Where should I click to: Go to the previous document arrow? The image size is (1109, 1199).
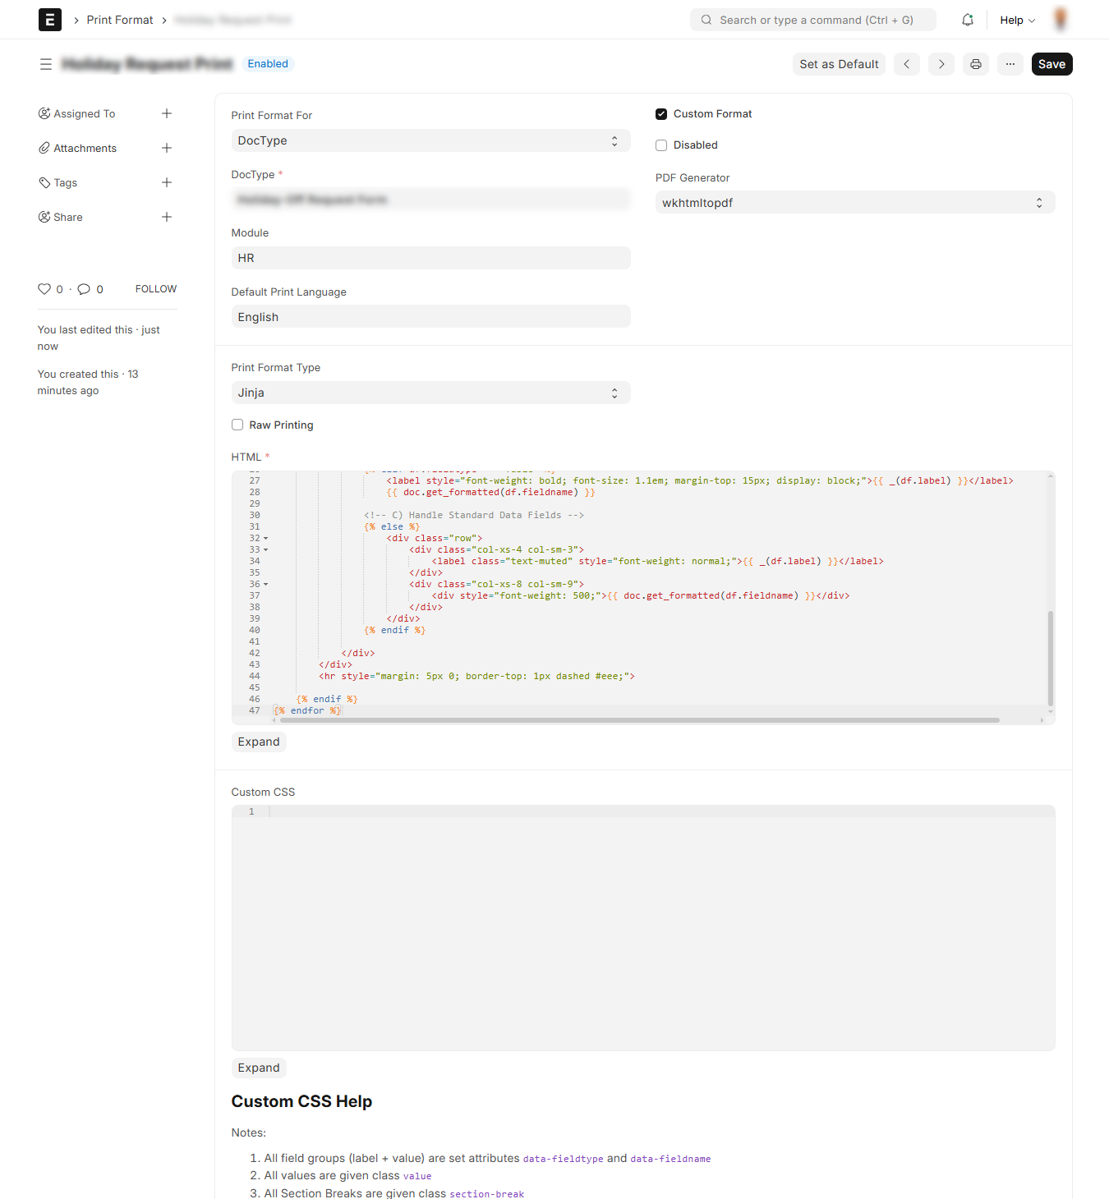(x=906, y=64)
